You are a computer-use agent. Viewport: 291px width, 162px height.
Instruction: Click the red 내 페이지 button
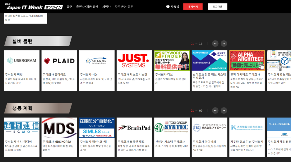point(193,7)
